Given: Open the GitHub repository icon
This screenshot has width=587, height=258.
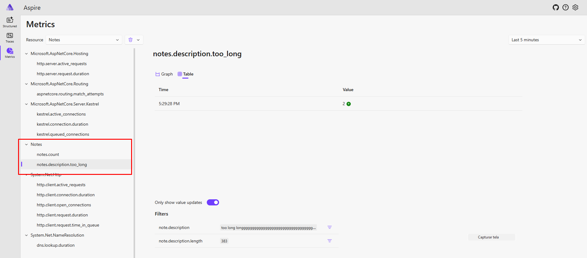Looking at the screenshot, I should pyautogui.click(x=555, y=8).
